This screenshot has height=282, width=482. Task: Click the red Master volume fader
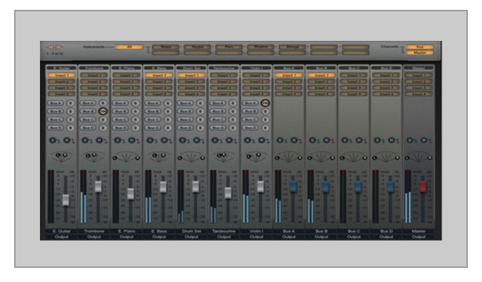coord(423,186)
